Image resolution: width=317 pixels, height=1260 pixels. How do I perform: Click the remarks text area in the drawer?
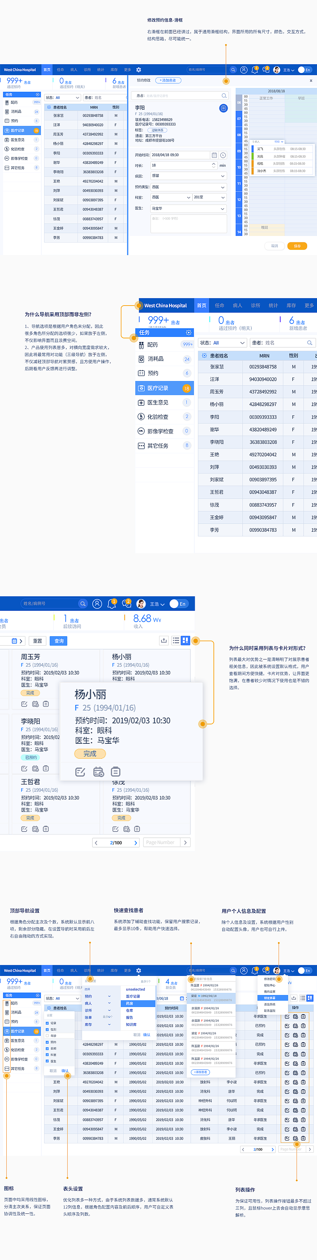[188, 224]
